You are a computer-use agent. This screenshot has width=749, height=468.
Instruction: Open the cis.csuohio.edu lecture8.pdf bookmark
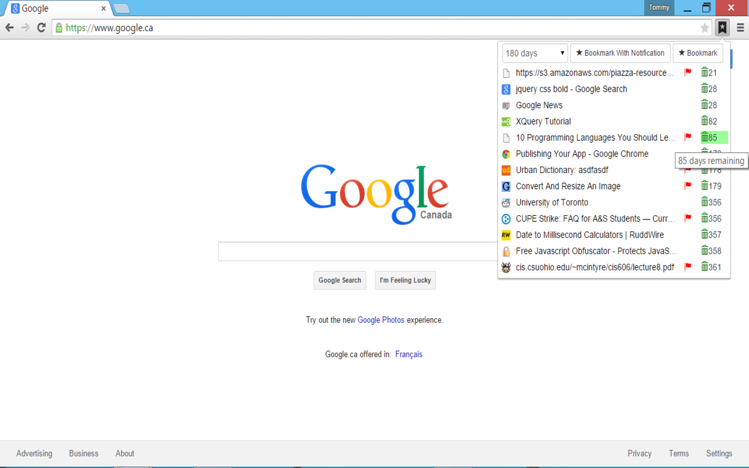coord(595,267)
